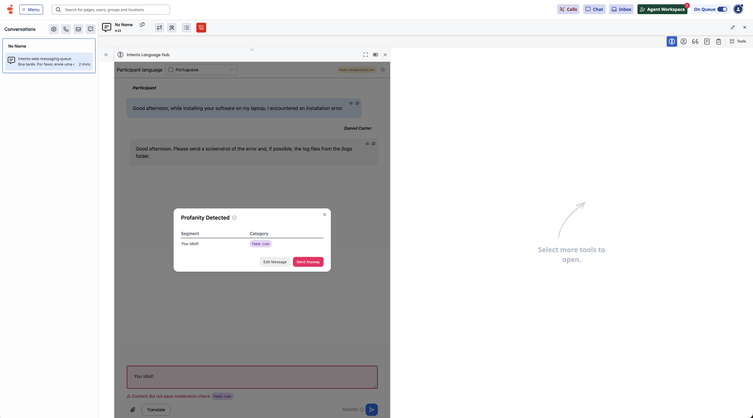
Task: Select the intento-web-messaging-queue conversation
Action: tap(49, 61)
